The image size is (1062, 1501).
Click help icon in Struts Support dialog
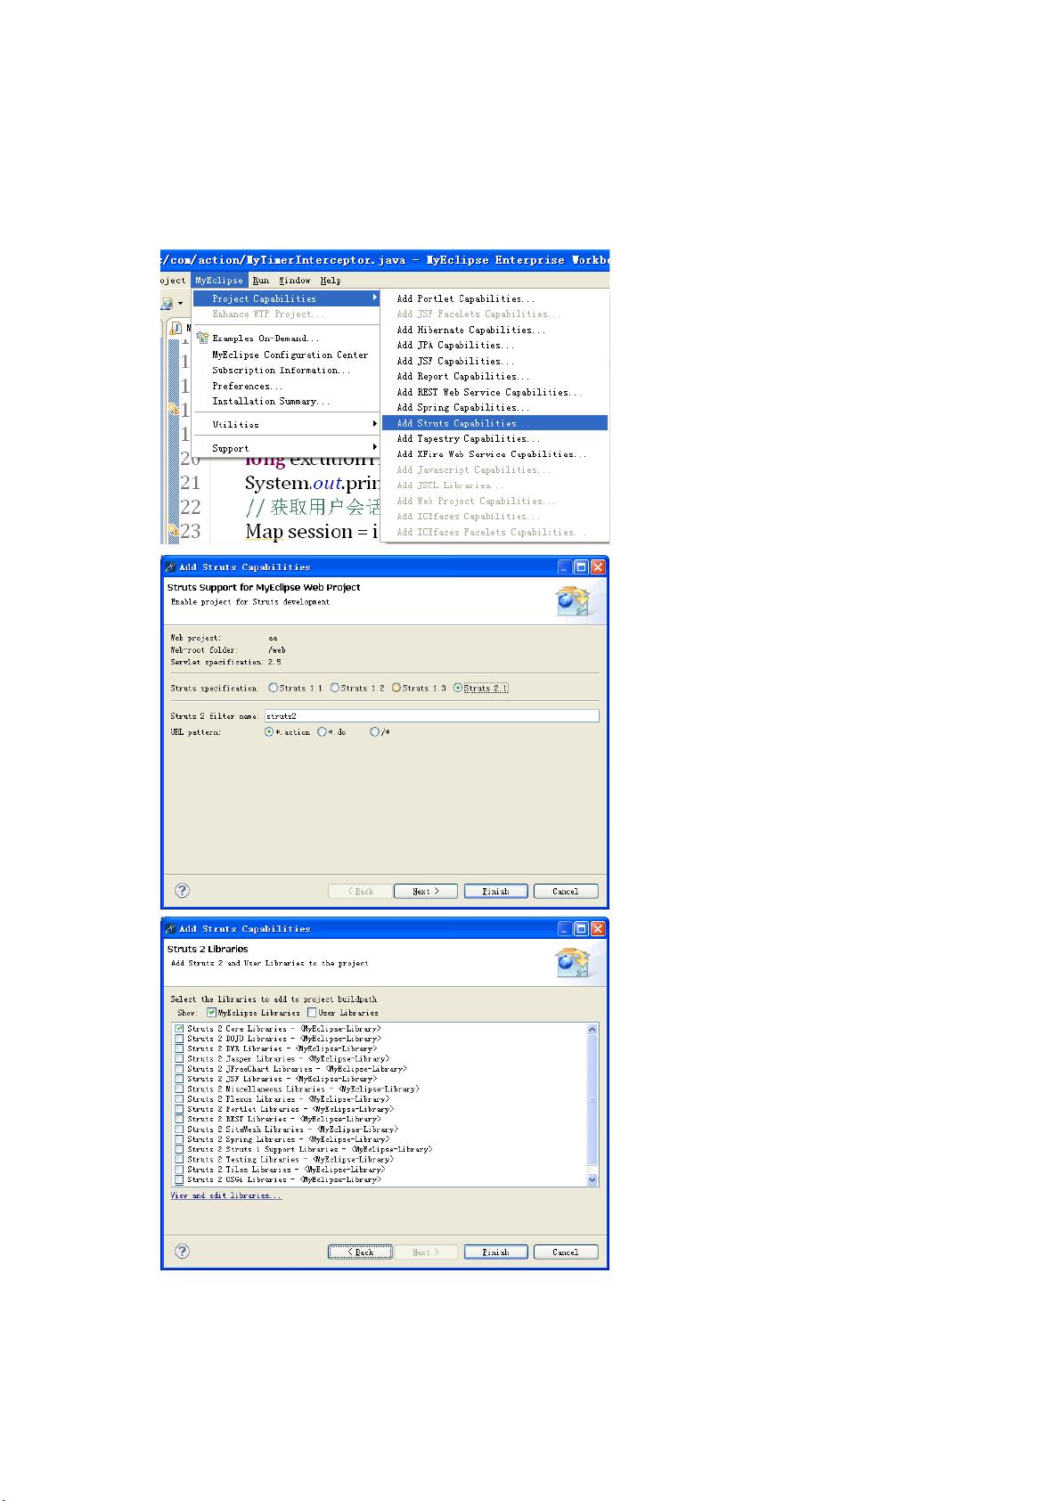(182, 890)
